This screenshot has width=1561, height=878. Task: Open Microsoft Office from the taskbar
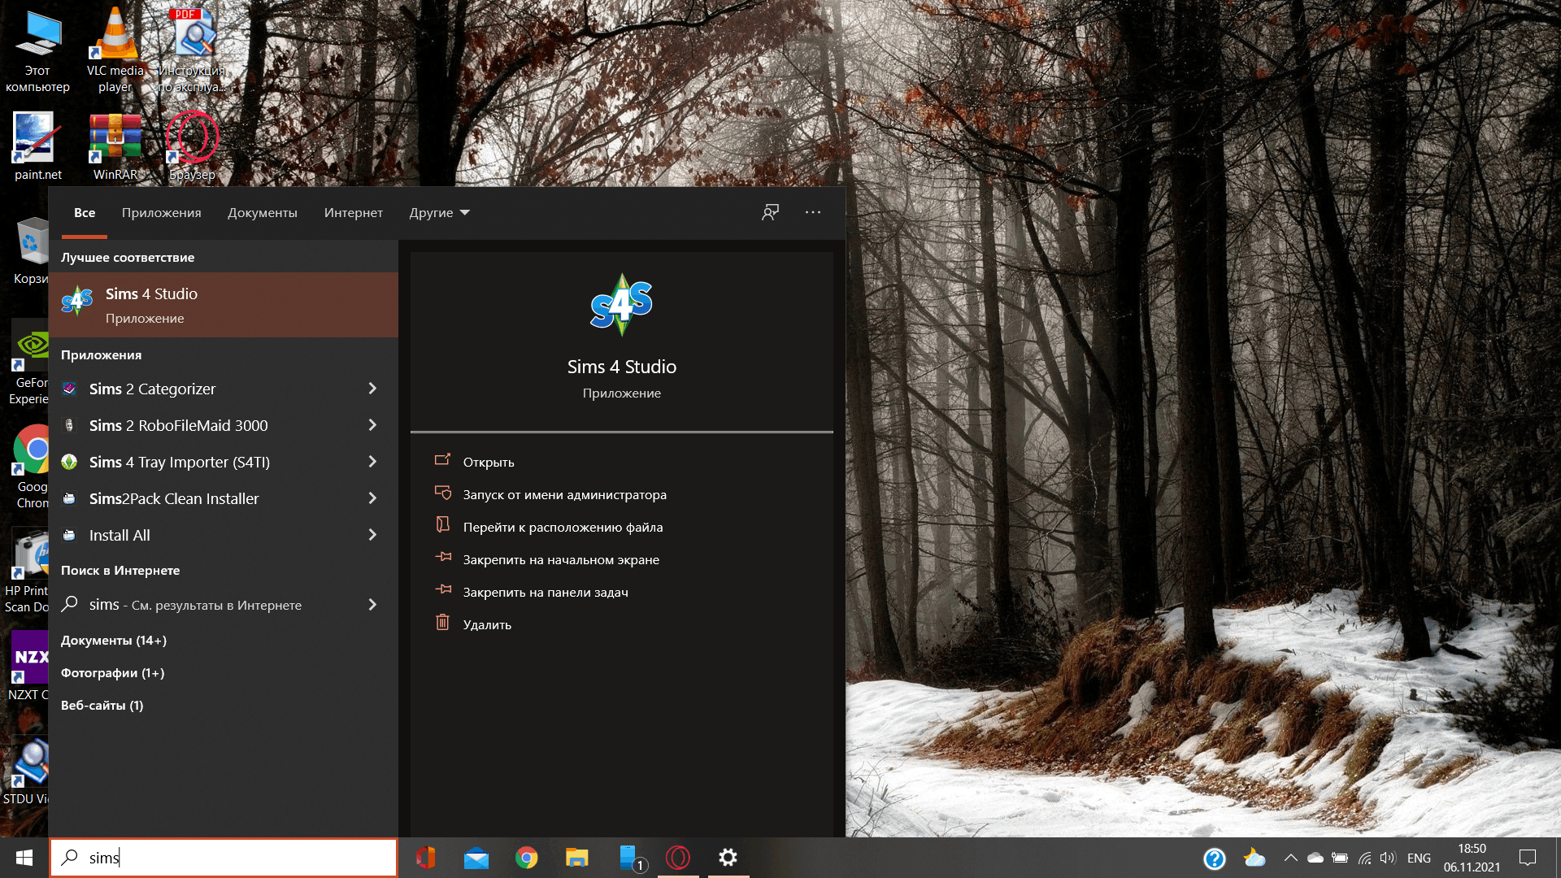(425, 858)
